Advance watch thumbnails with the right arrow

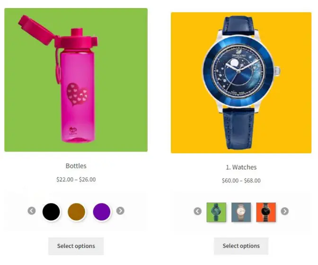pyautogui.click(x=284, y=211)
